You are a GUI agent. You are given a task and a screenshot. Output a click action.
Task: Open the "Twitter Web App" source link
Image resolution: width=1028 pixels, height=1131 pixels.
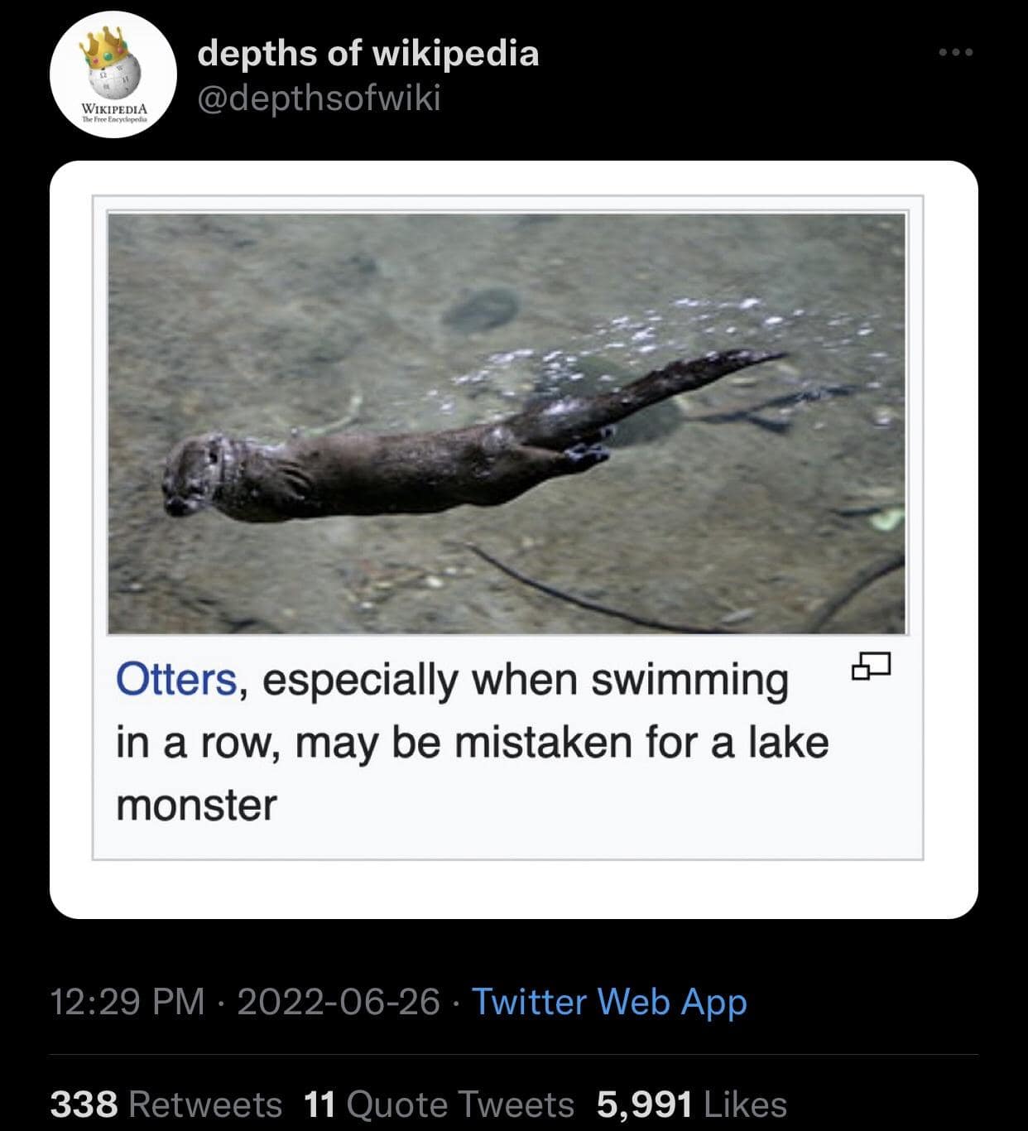[609, 1001]
